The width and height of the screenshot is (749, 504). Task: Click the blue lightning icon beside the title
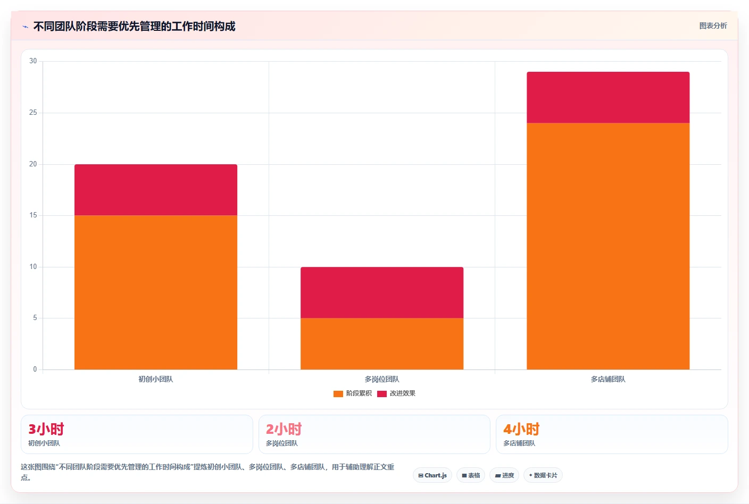coord(25,27)
